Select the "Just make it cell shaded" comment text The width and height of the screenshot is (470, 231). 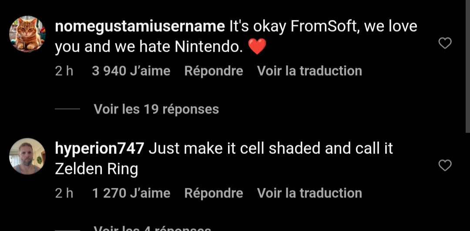click(x=270, y=149)
